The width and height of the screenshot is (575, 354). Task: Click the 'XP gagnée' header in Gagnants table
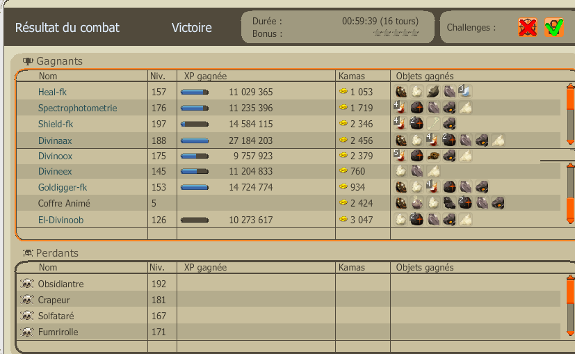205,76
